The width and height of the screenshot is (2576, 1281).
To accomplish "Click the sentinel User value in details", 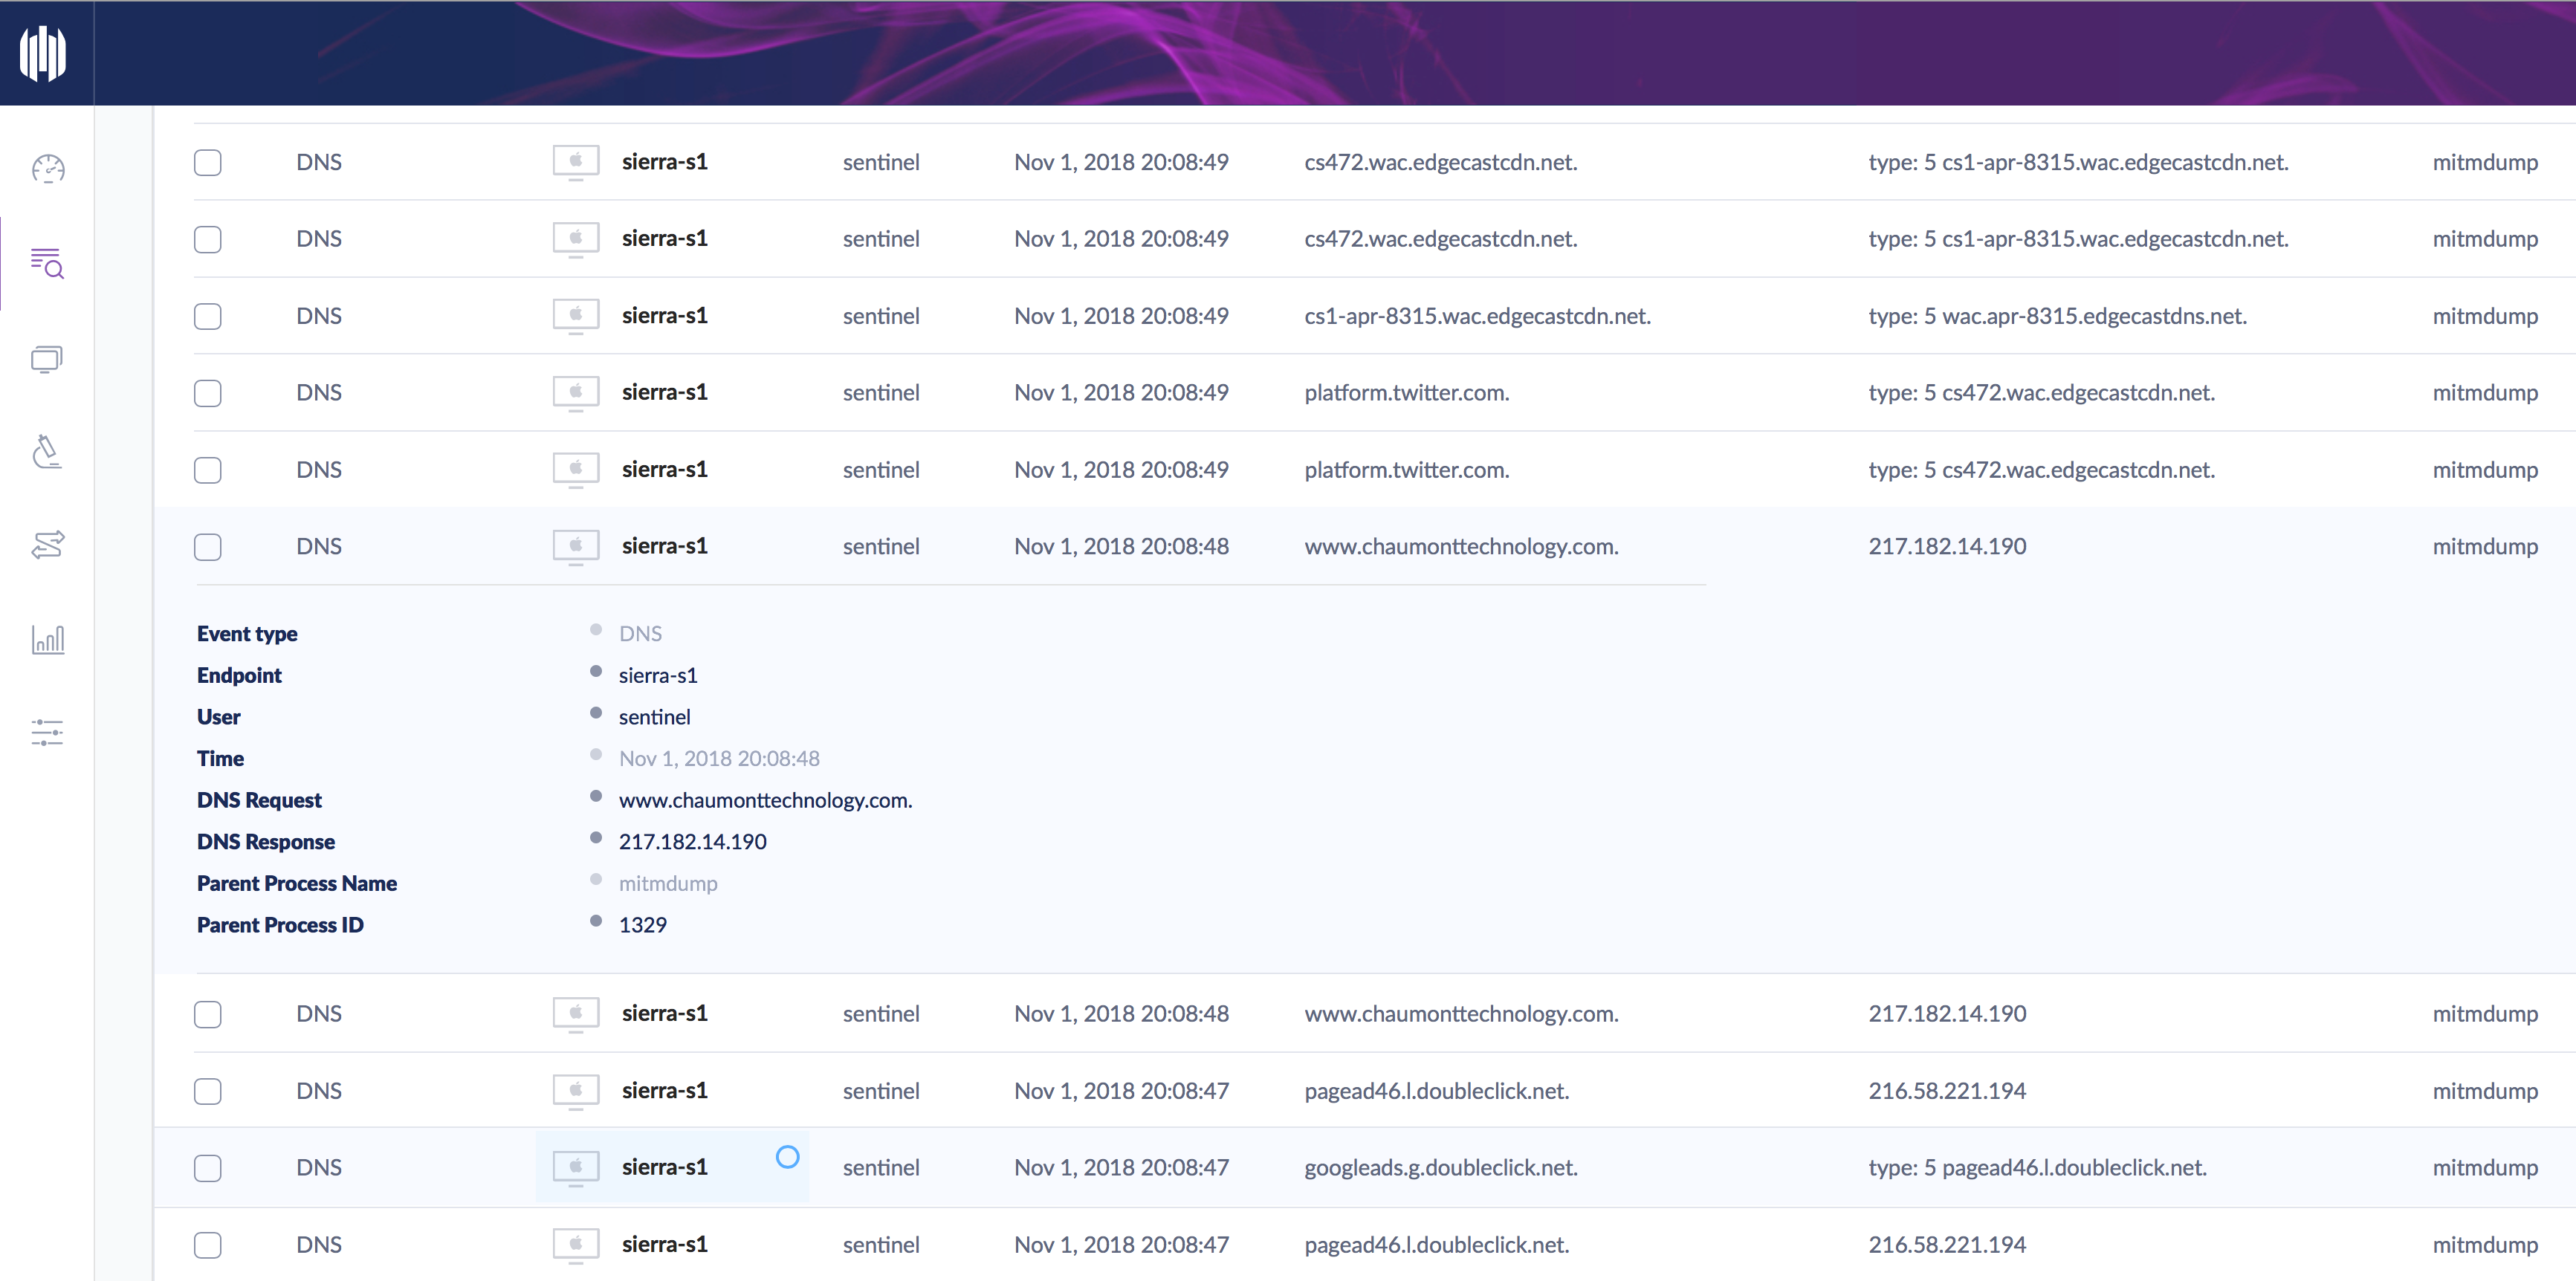I will coord(654,717).
